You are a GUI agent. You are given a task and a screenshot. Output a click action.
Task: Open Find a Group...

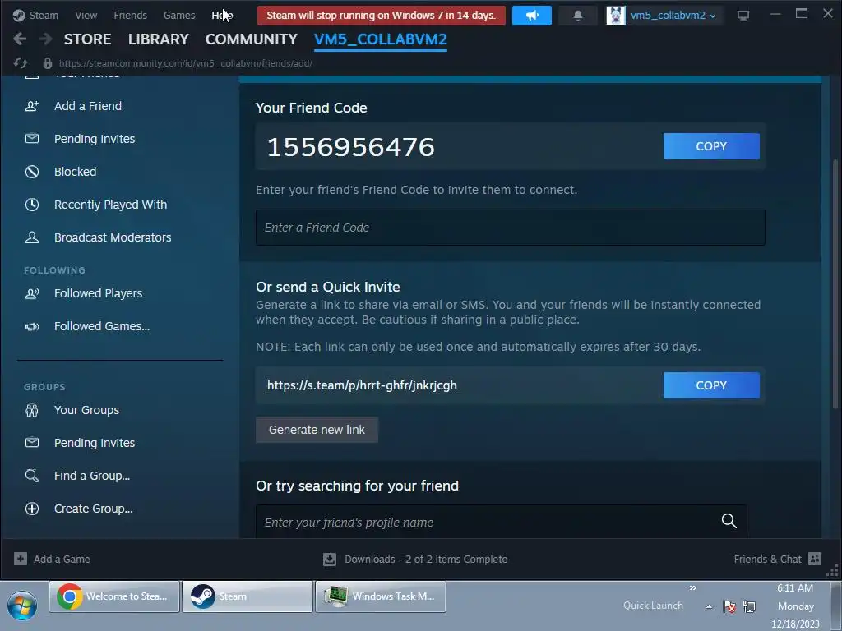click(92, 476)
